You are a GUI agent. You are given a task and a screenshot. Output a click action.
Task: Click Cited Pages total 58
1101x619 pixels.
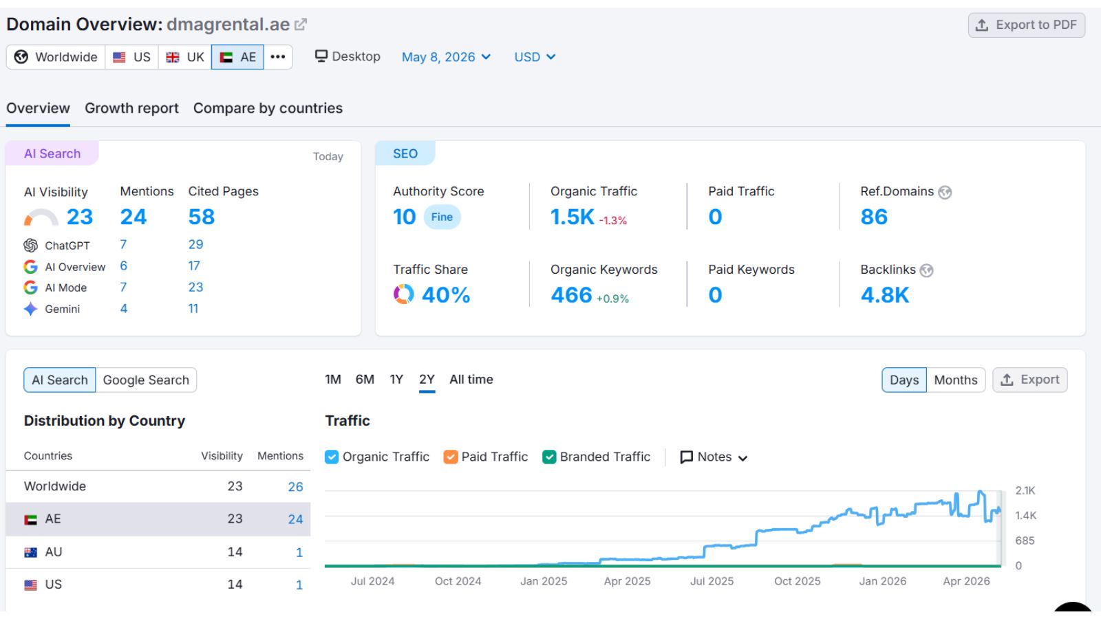point(202,217)
